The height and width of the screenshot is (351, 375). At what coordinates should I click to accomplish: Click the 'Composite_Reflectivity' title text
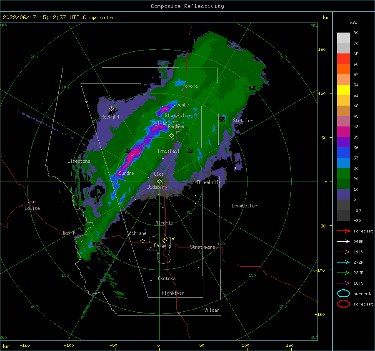187,6
